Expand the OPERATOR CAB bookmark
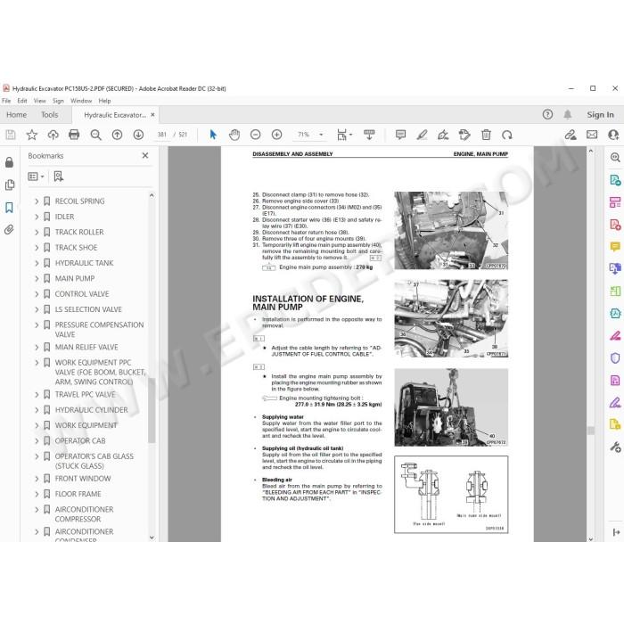This screenshot has width=624, height=624. [x=37, y=441]
